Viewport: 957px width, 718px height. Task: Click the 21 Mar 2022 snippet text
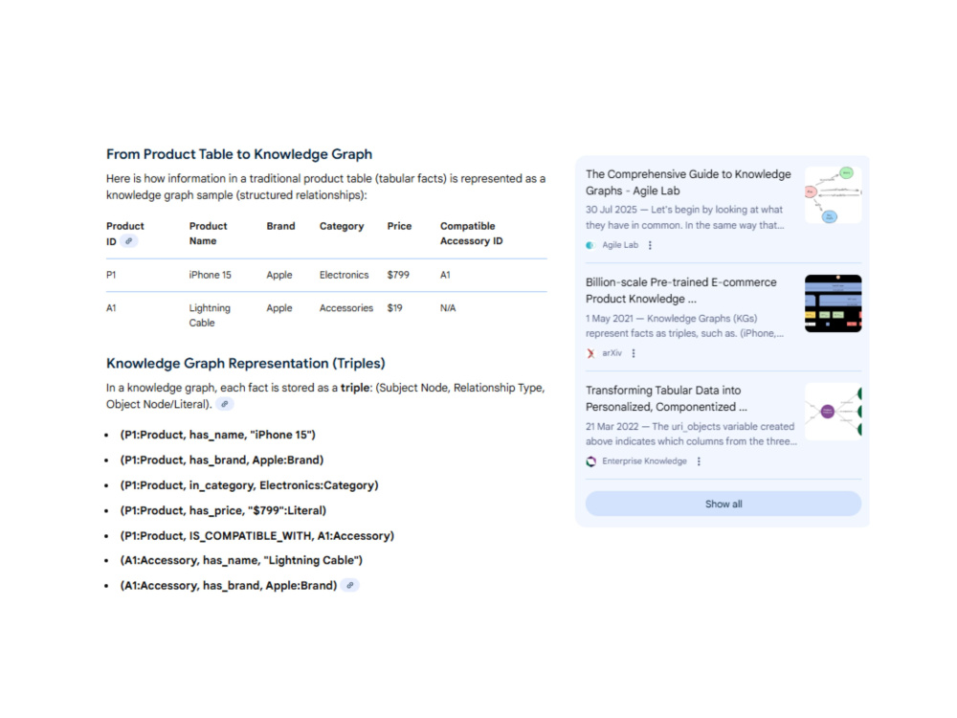[x=691, y=434]
